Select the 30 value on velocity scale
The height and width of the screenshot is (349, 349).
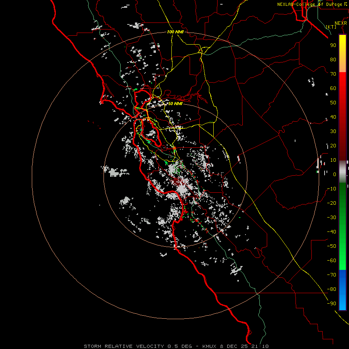333,131
